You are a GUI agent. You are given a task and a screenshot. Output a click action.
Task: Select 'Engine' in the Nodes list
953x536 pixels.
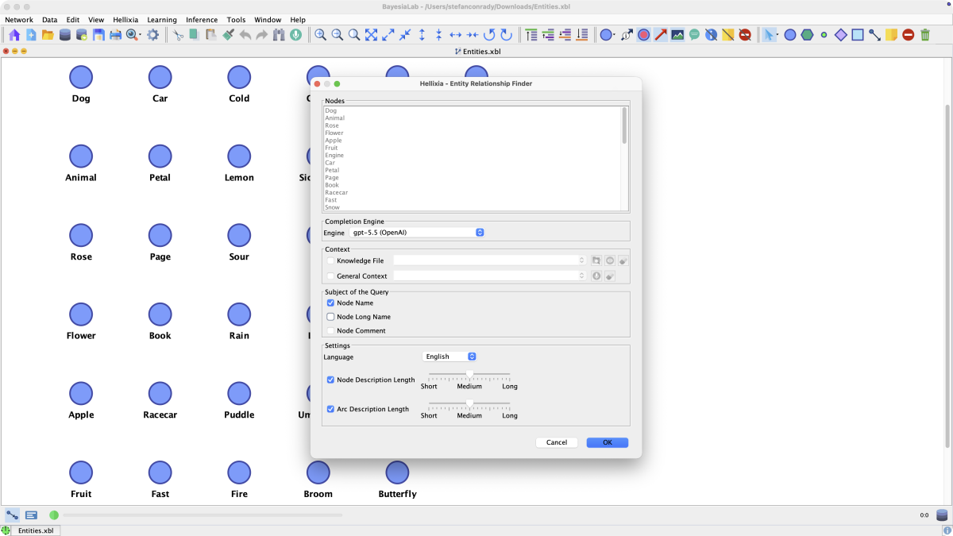click(x=334, y=156)
